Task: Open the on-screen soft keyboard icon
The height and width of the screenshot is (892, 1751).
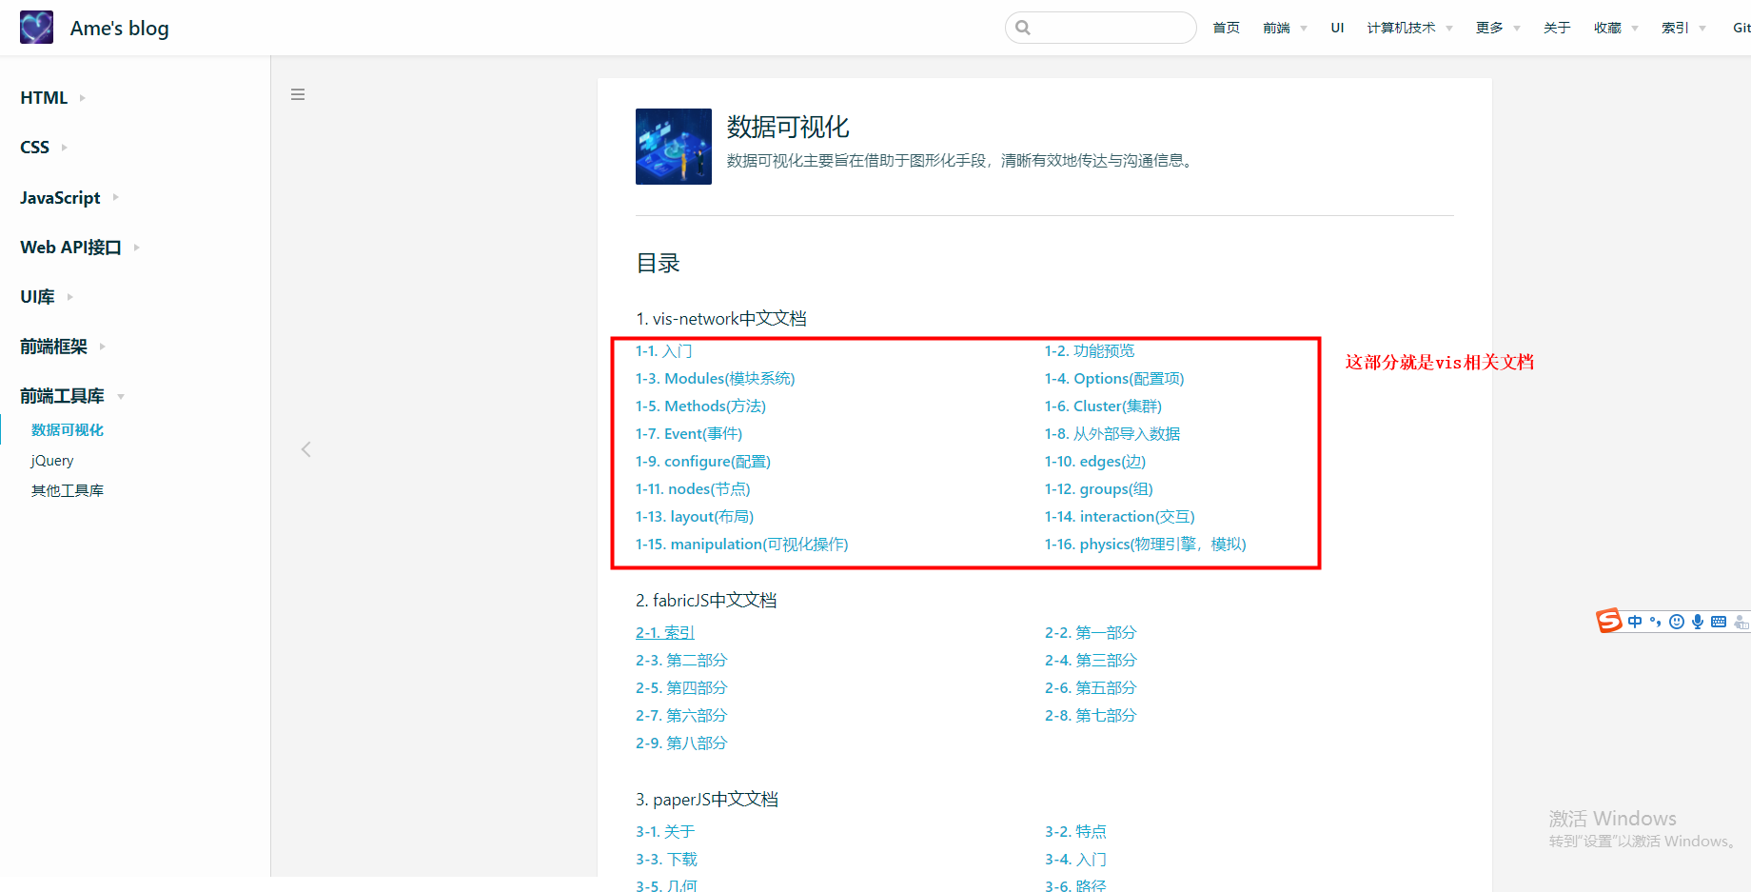Action: point(1719,621)
